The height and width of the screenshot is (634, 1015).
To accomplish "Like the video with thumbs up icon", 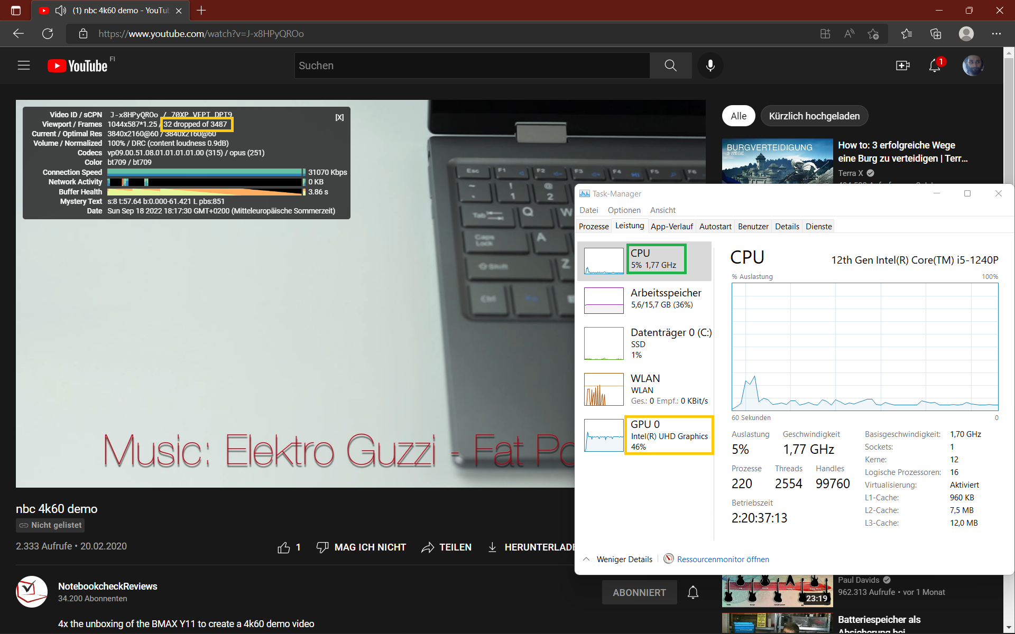I will 284,547.
